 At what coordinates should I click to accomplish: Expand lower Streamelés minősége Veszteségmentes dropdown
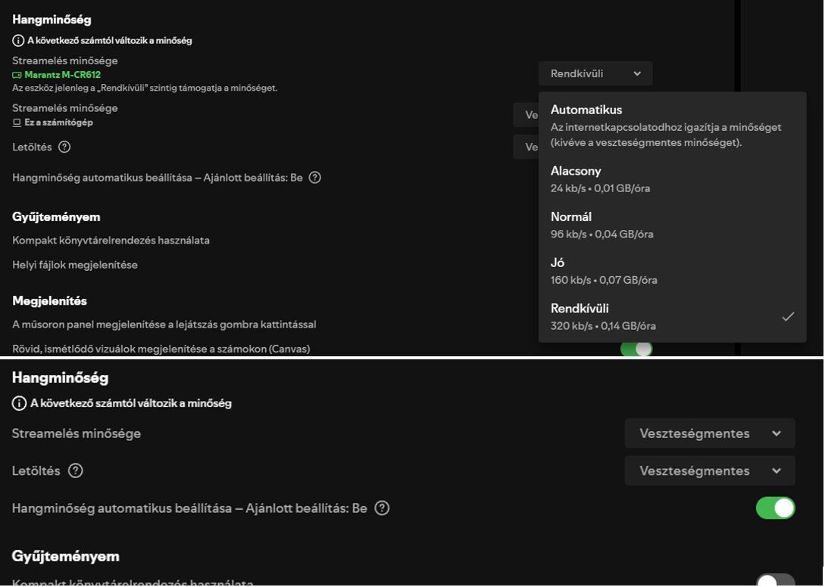coord(709,433)
